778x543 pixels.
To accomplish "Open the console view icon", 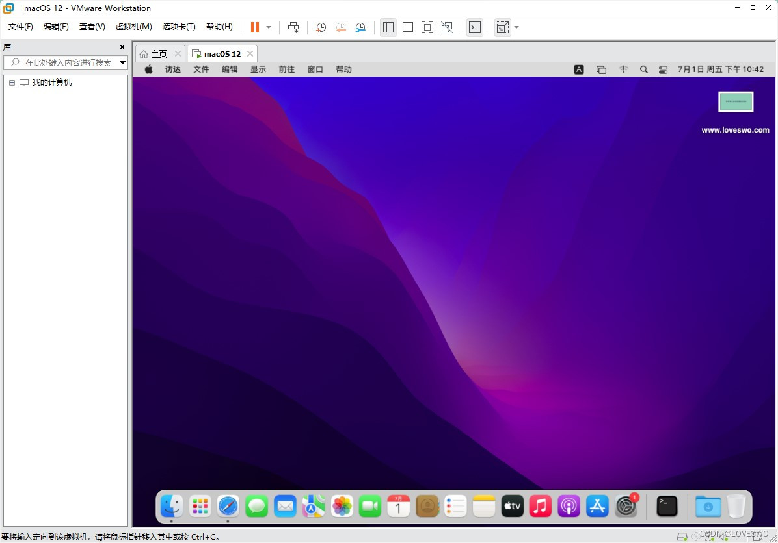I will pos(475,27).
